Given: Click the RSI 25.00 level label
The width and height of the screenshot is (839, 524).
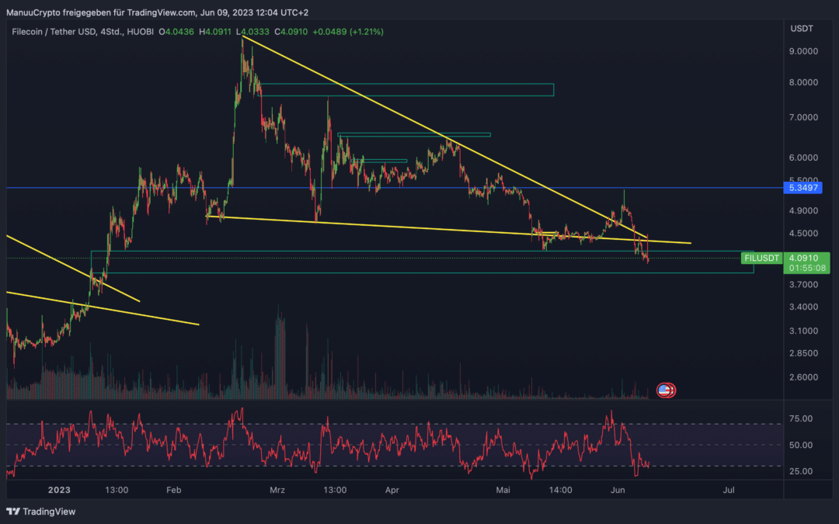Looking at the screenshot, I should 801,471.
